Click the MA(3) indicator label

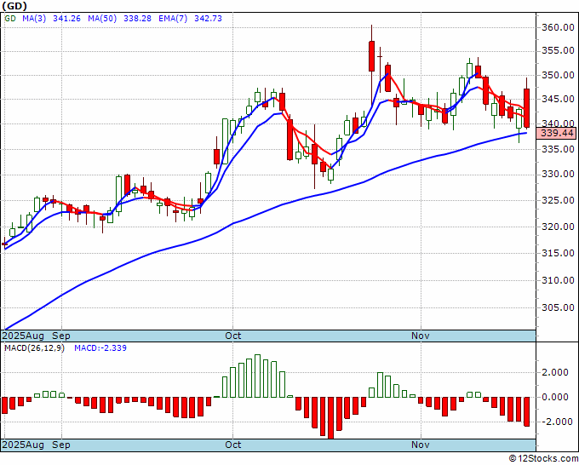tap(34, 19)
